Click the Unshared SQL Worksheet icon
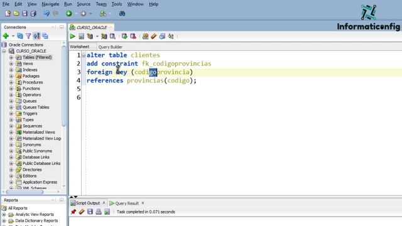 click(x=145, y=36)
